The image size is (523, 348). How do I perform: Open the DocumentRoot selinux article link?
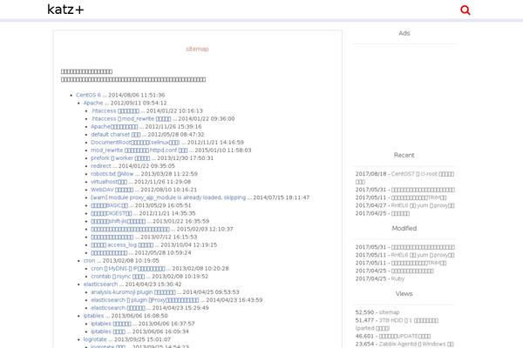(x=135, y=142)
